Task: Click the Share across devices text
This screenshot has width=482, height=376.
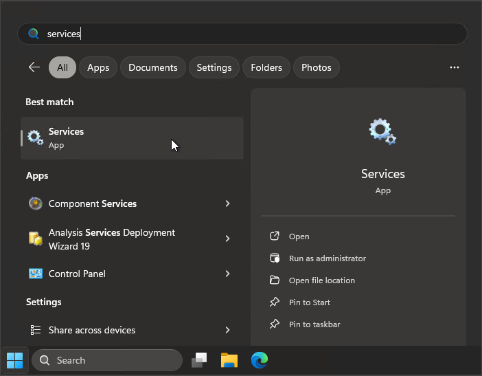Action: 92,330
